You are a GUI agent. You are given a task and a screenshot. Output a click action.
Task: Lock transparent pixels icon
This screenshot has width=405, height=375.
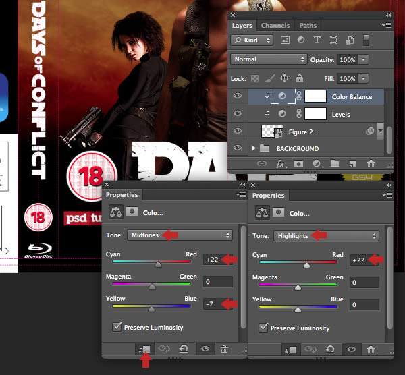pos(254,78)
